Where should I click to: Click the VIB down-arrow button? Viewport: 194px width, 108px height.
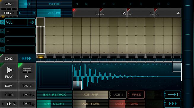click(x=118, y=95)
